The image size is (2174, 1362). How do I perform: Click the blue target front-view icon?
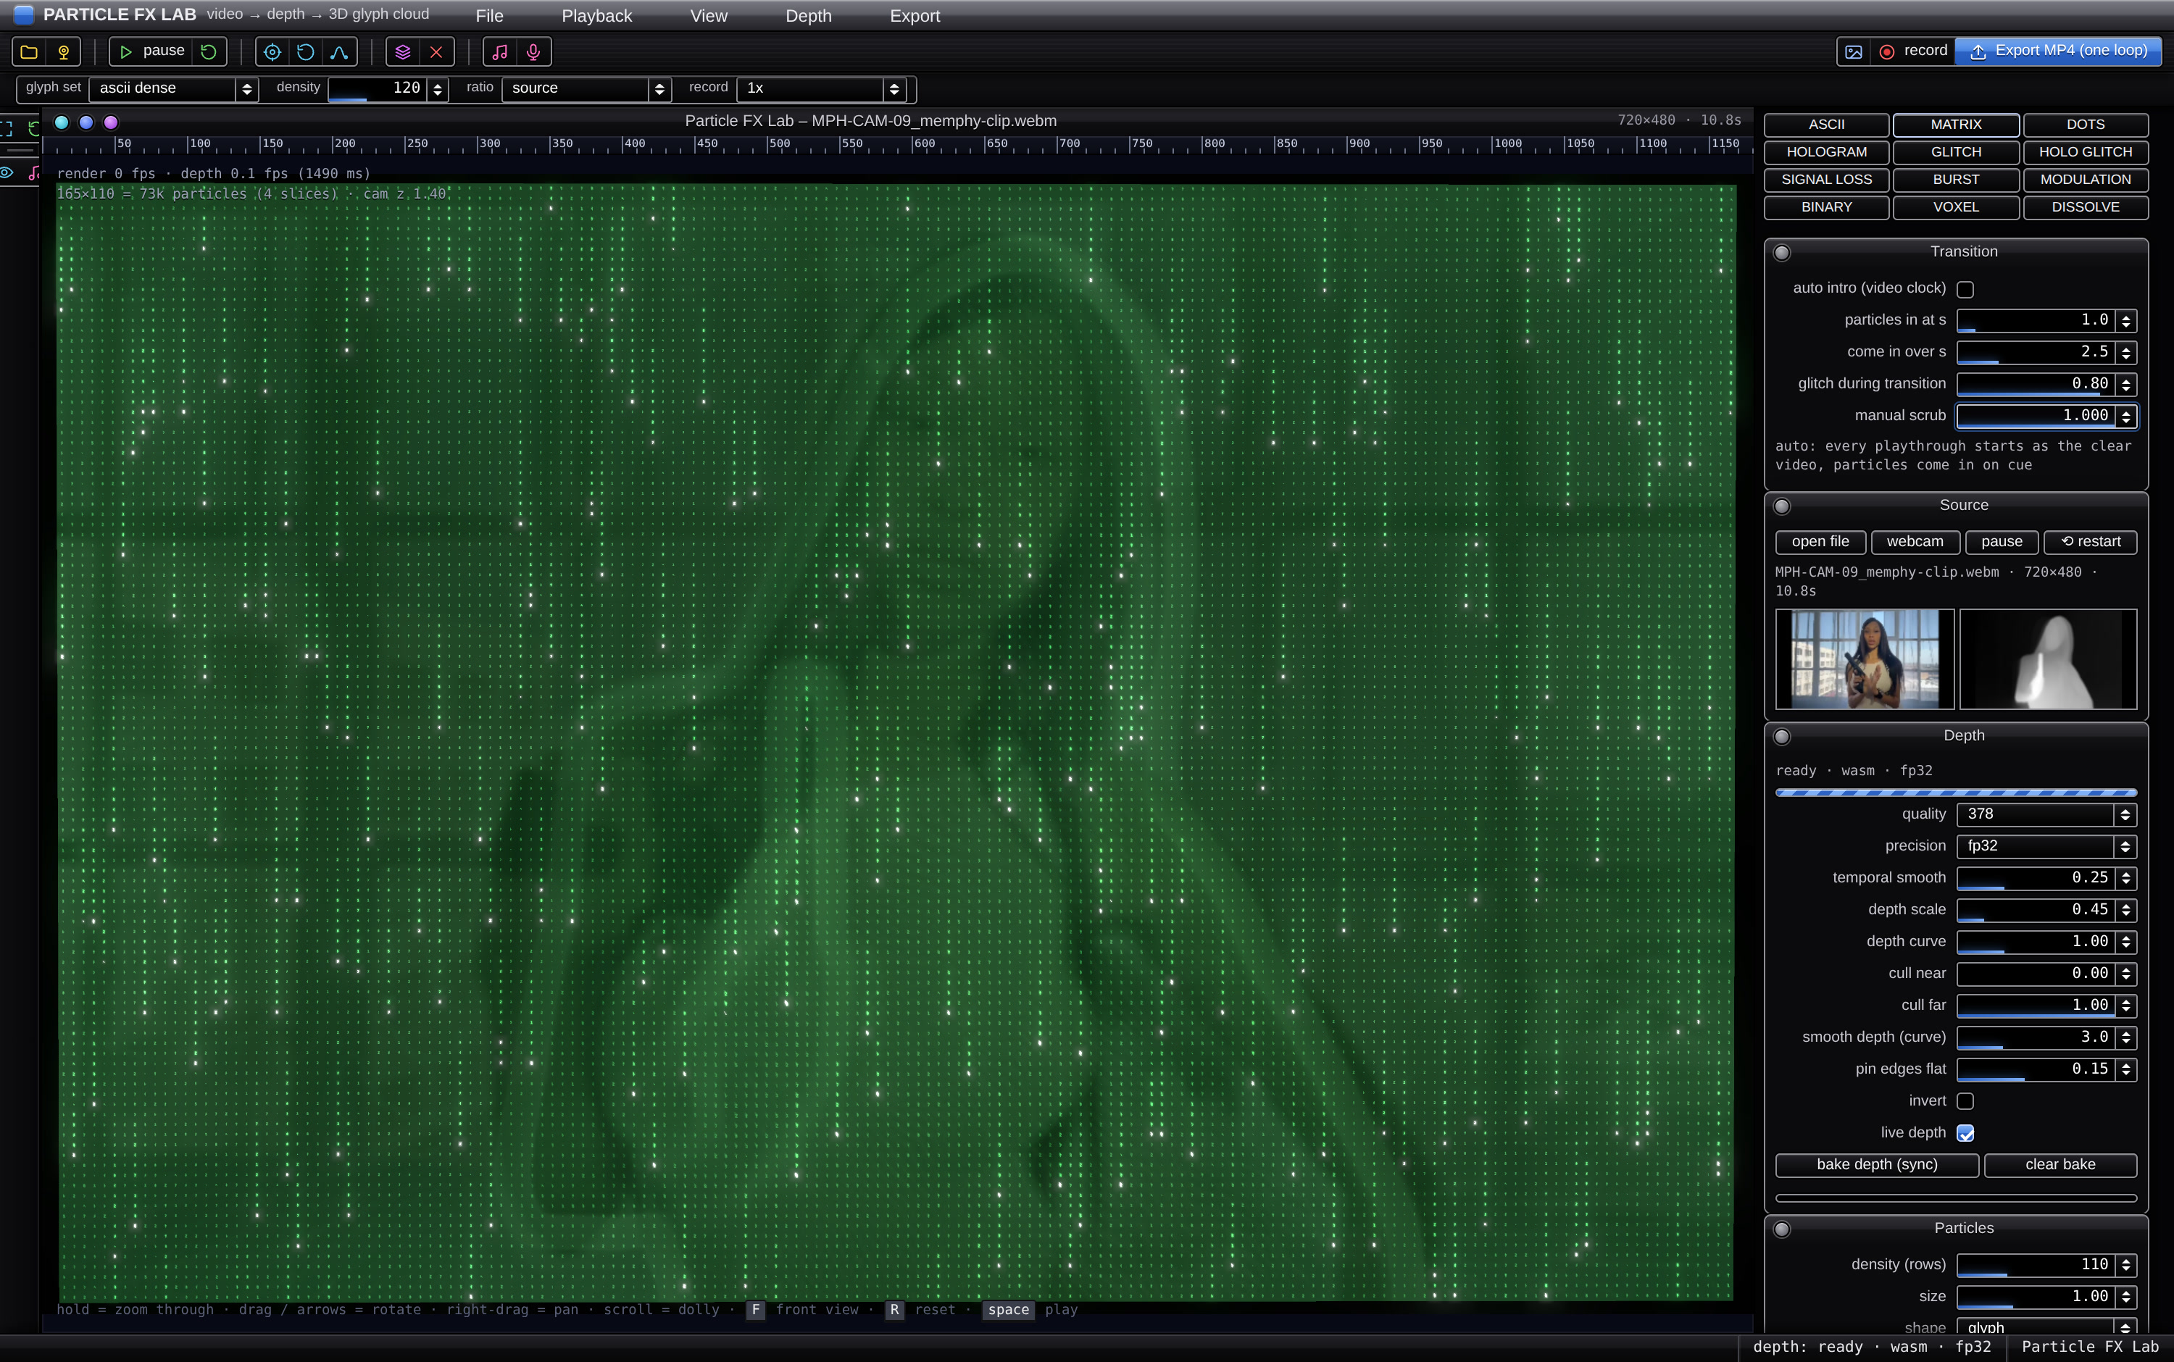tap(272, 51)
